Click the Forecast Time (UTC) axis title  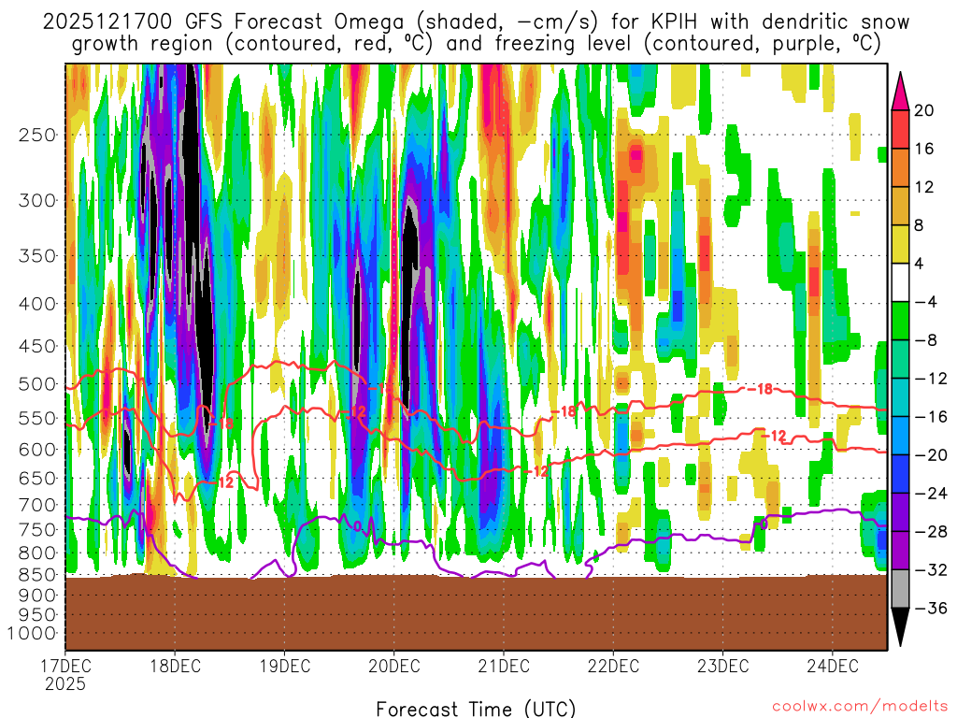(x=476, y=709)
